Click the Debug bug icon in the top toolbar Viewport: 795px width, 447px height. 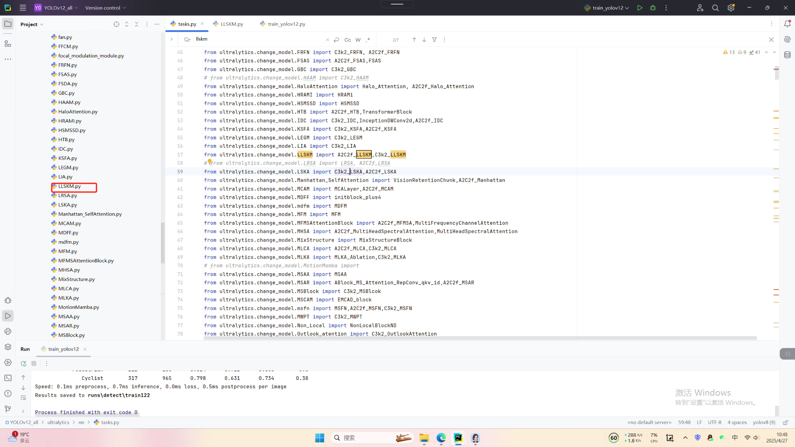(653, 8)
